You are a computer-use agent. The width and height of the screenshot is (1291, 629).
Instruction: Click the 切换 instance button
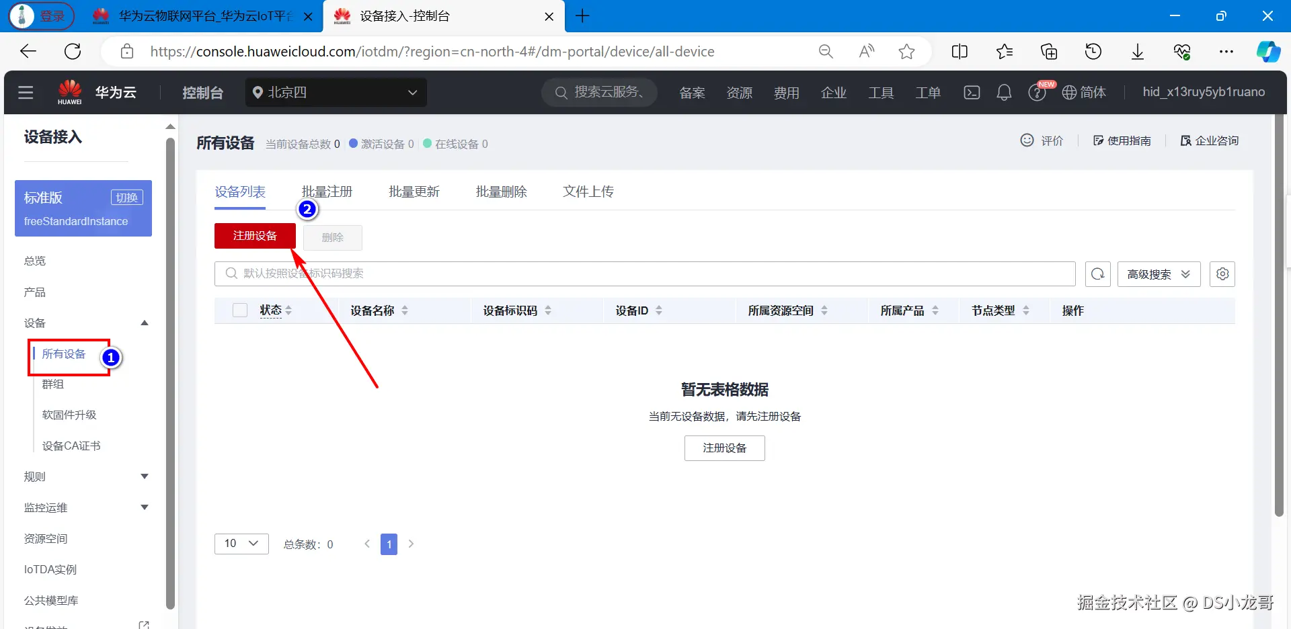pyautogui.click(x=126, y=198)
